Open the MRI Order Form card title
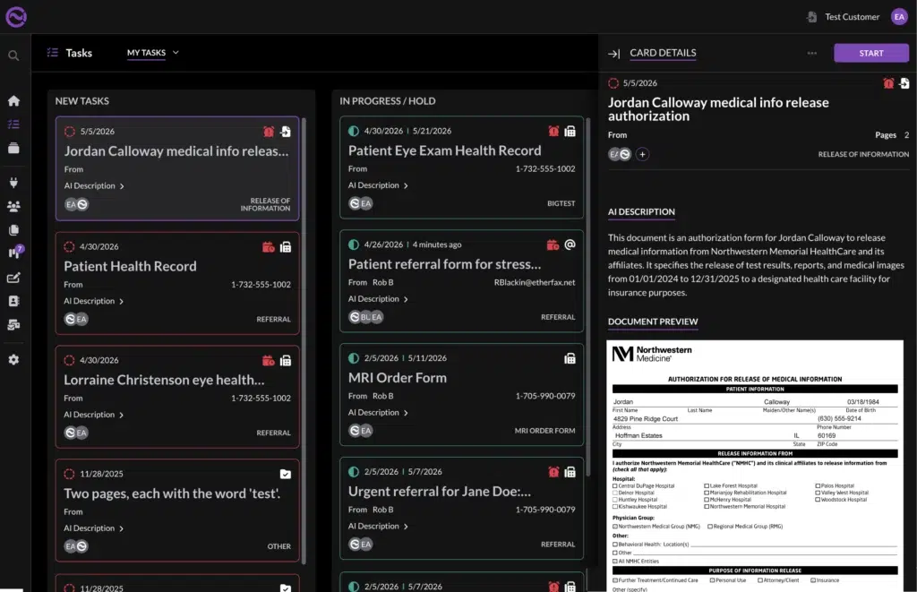Screen dimensions: 917x592 pos(397,378)
